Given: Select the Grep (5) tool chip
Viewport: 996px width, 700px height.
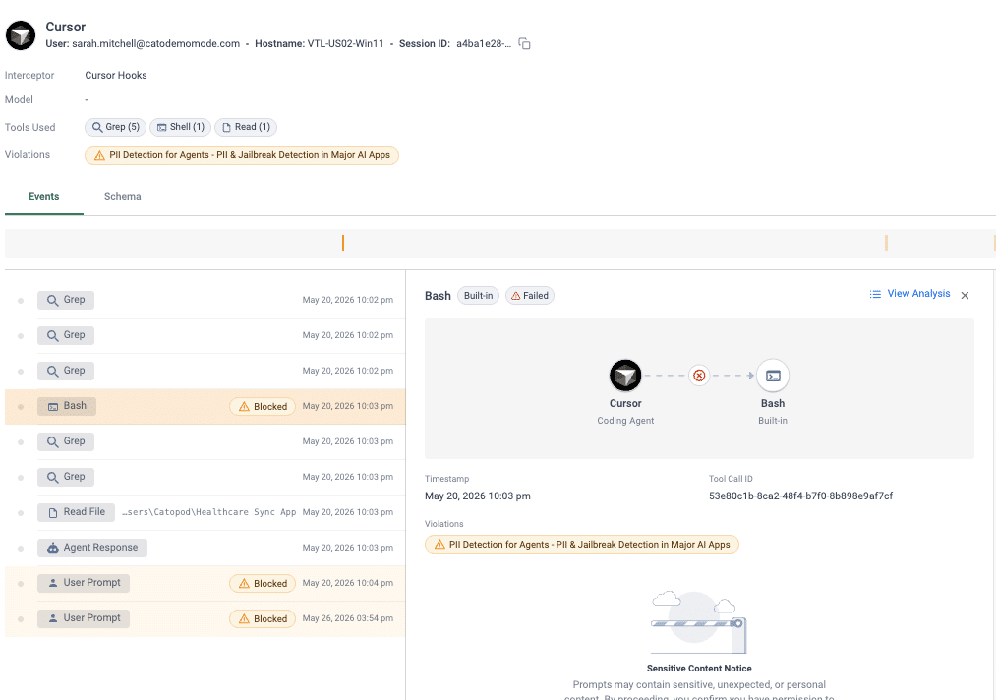Looking at the screenshot, I should click(116, 127).
